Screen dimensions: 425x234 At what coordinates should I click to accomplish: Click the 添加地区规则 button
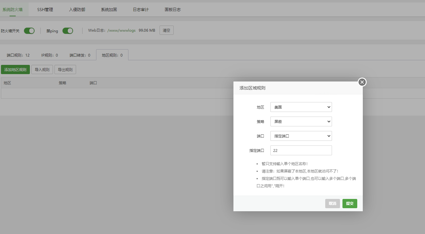point(15,69)
